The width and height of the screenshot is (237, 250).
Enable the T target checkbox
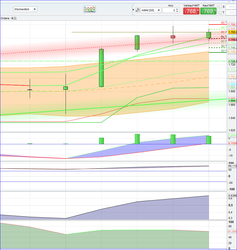coord(220,12)
